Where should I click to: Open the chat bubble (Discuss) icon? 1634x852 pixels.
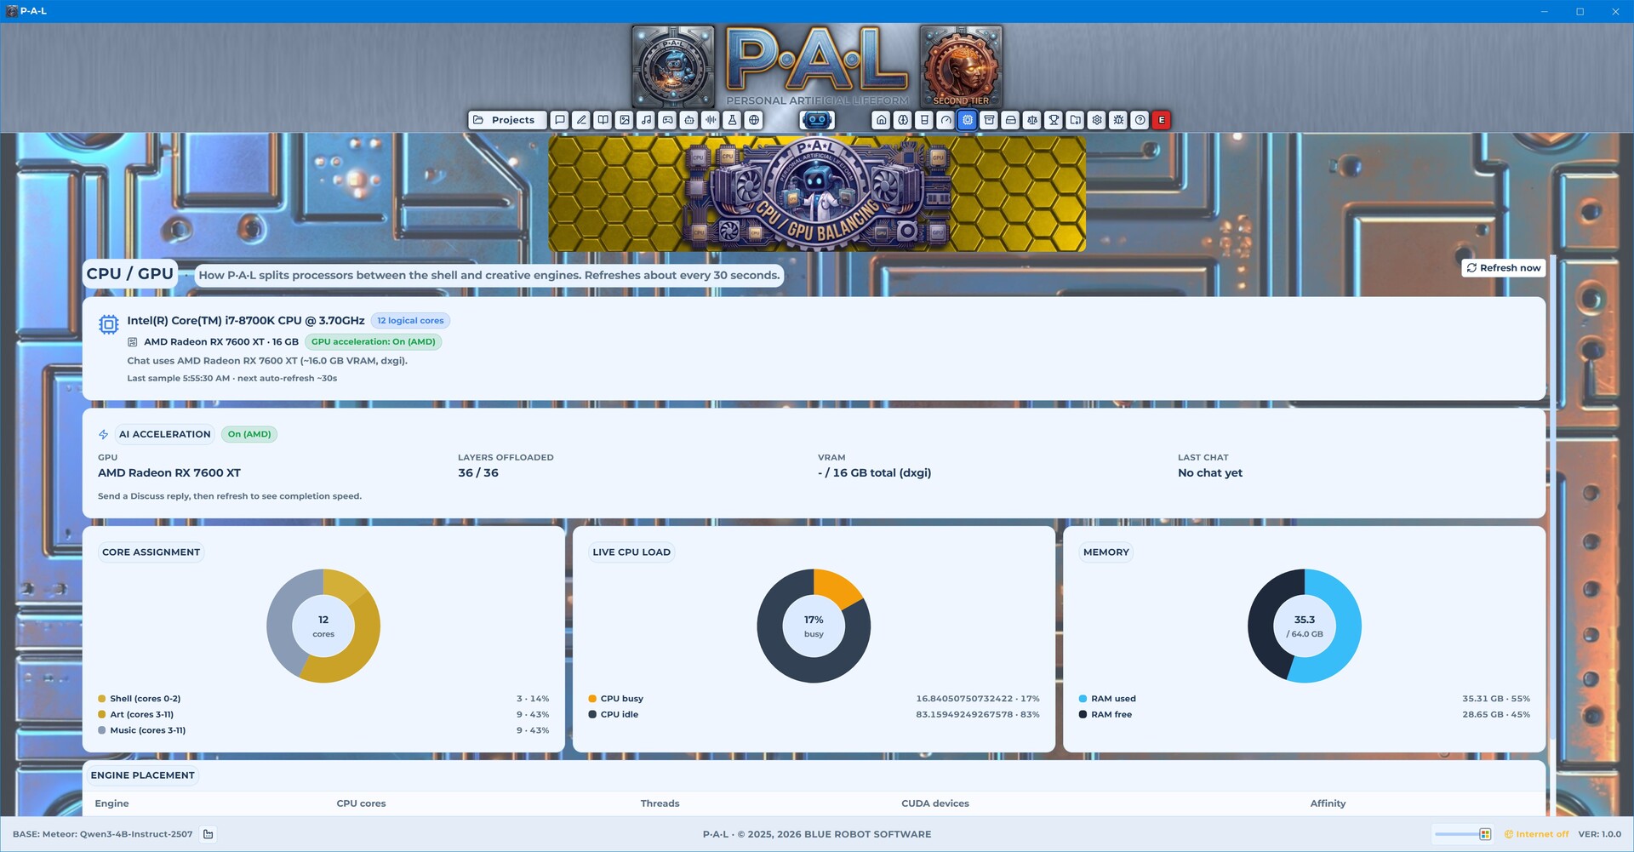[560, 120]
